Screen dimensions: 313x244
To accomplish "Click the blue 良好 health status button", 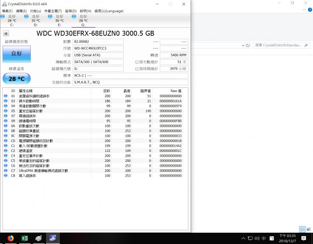I will (x=17, y=54).
